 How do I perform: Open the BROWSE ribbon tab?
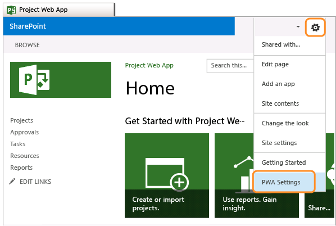tap(27, 45)
